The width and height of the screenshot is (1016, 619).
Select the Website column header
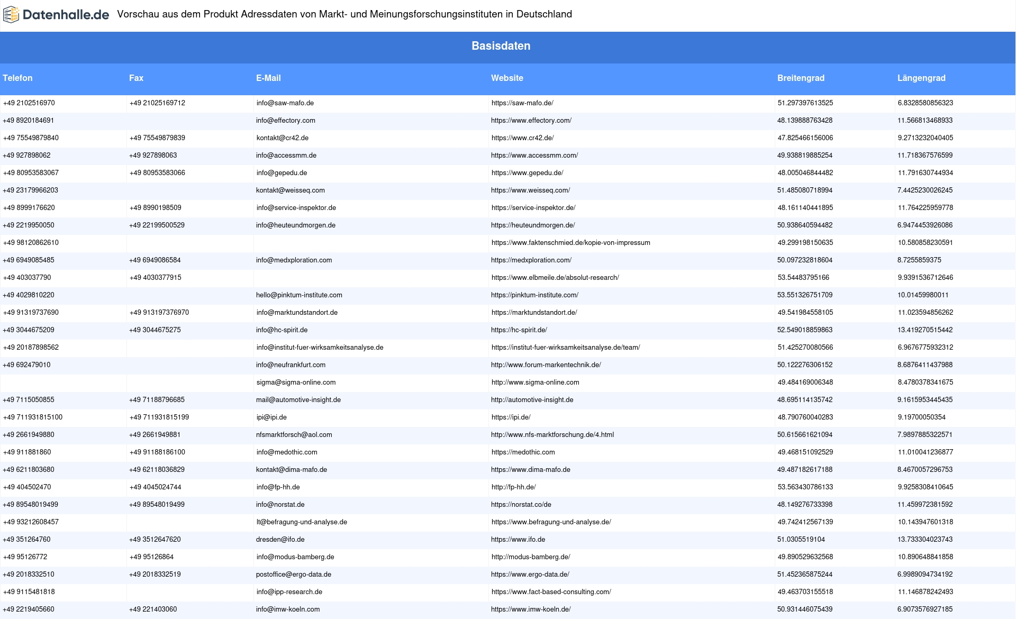tap(507, 78)
